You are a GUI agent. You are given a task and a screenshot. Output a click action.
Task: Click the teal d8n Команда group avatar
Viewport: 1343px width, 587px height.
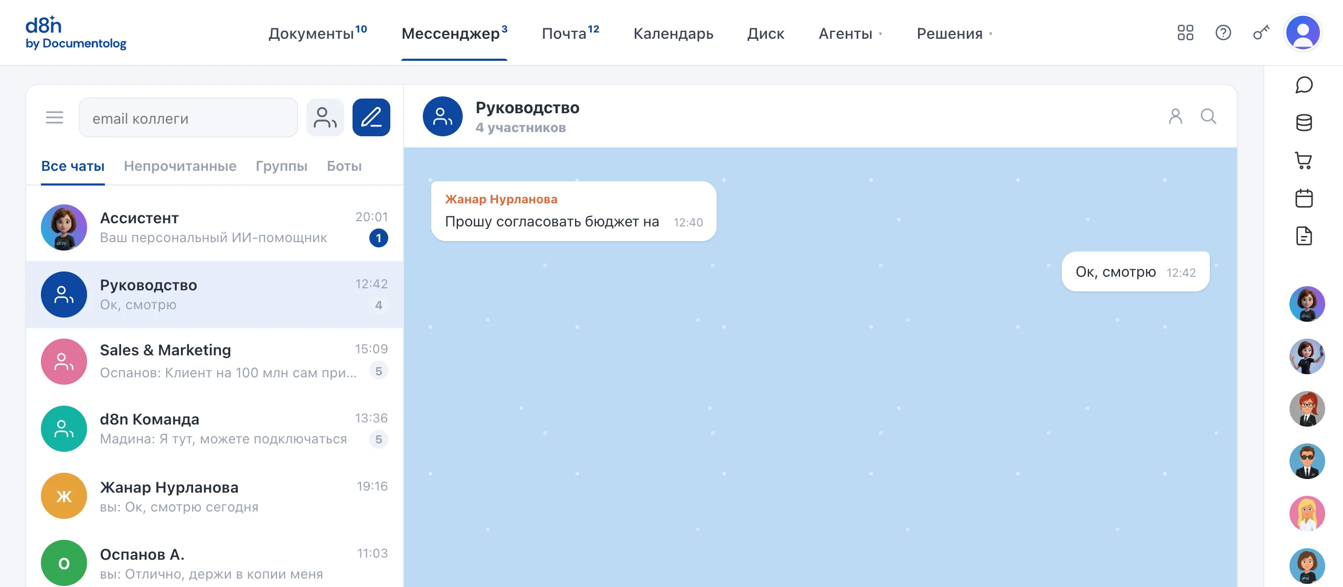tap(64, 429)
